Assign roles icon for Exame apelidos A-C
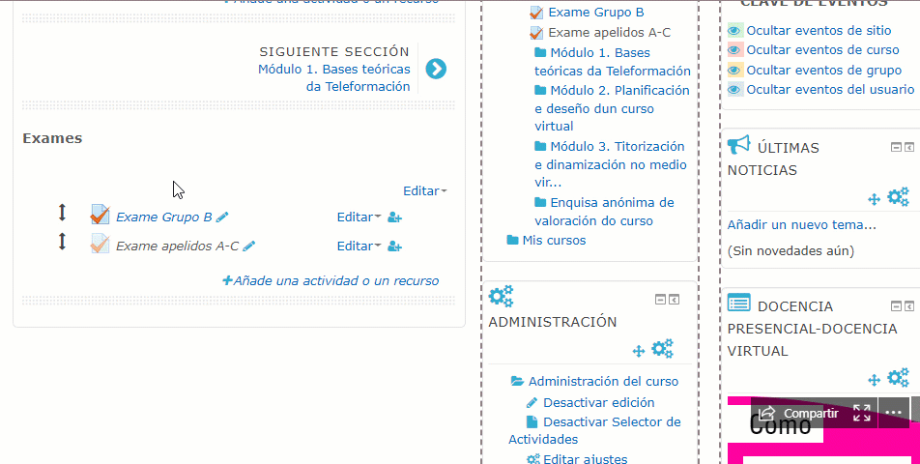Screen dimensions: 920x464 pyautogui.click(x=395, y=246)
